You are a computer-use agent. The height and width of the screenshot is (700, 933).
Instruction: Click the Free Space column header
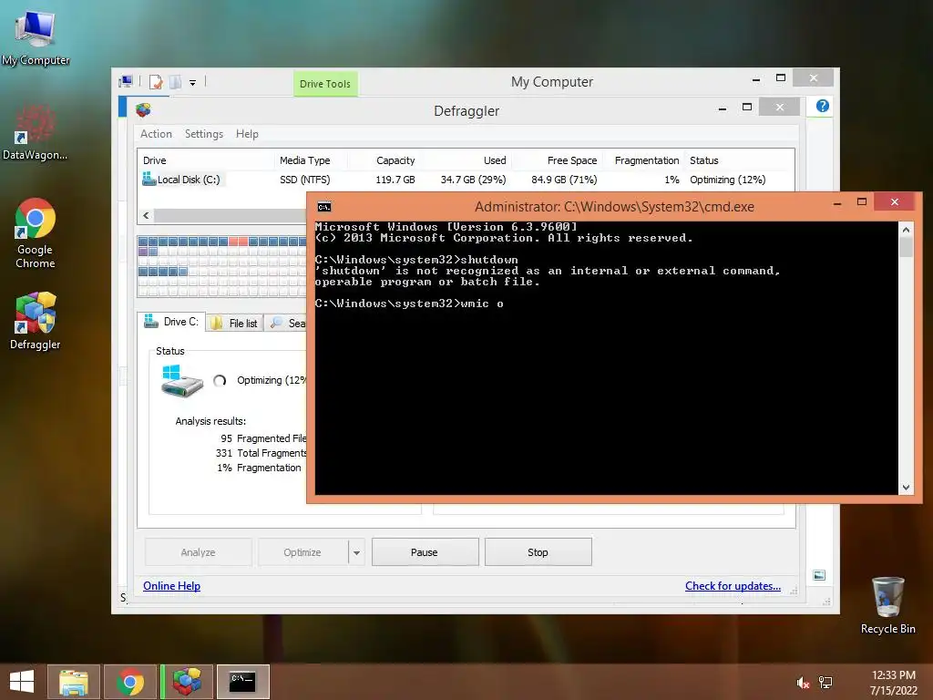coord(558,160)
